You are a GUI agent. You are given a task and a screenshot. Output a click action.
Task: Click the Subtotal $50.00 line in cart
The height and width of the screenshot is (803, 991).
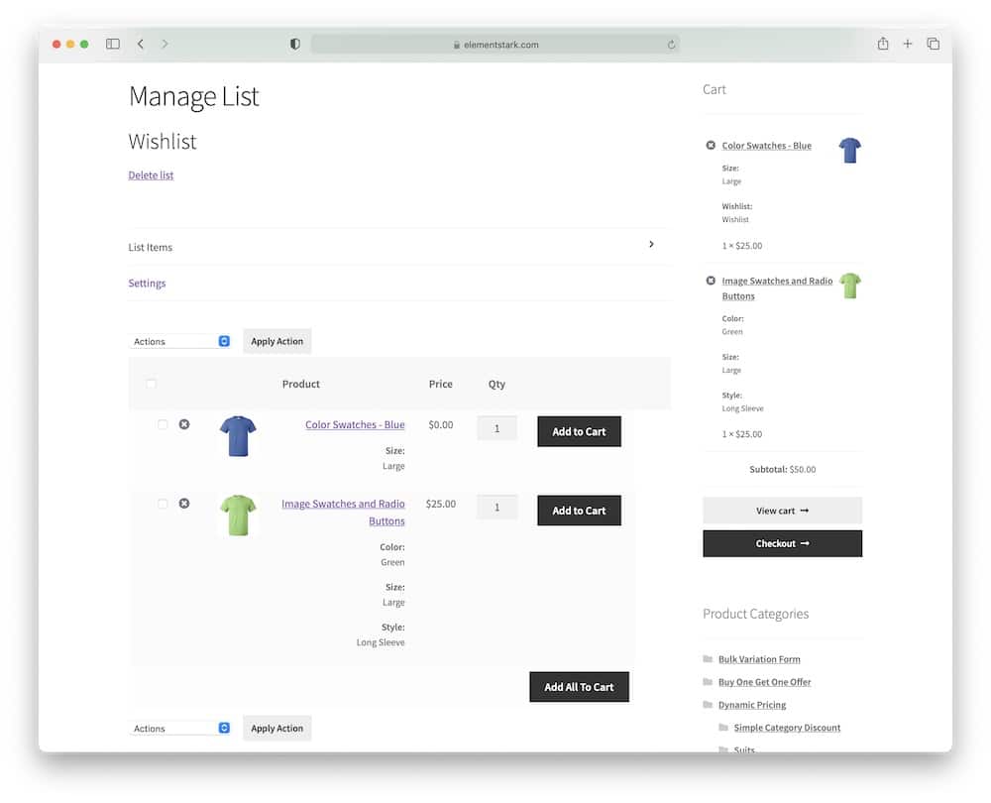coord(783,469)
